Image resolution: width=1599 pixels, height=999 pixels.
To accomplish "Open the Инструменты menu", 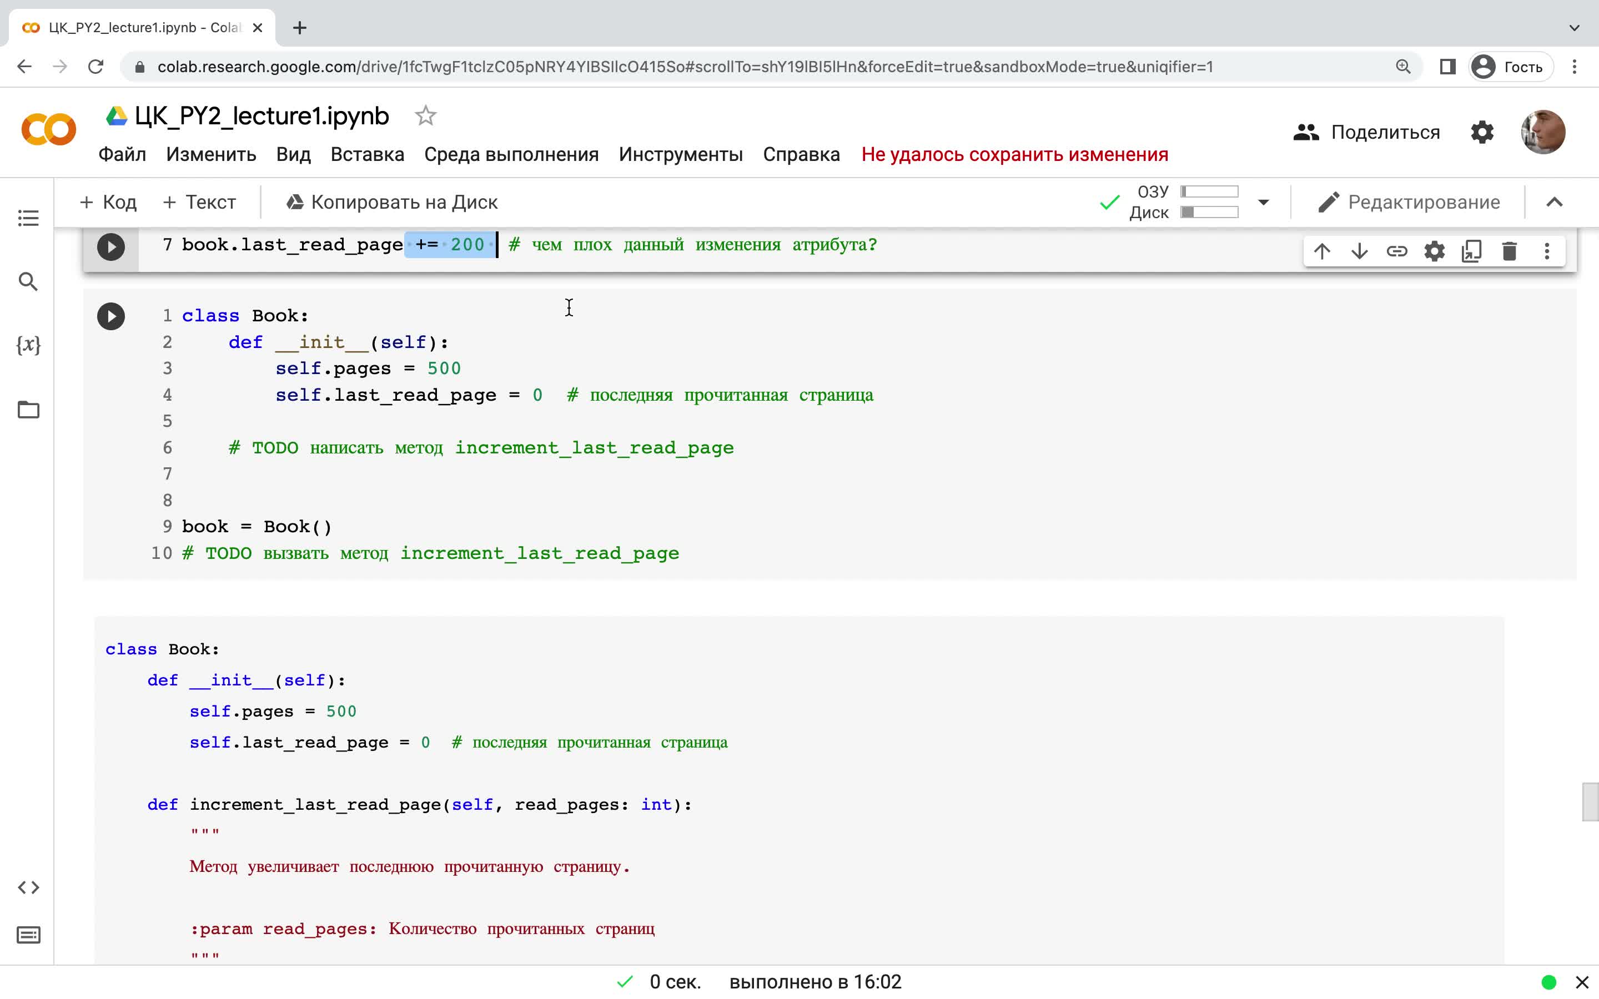I will pos(681,155).
